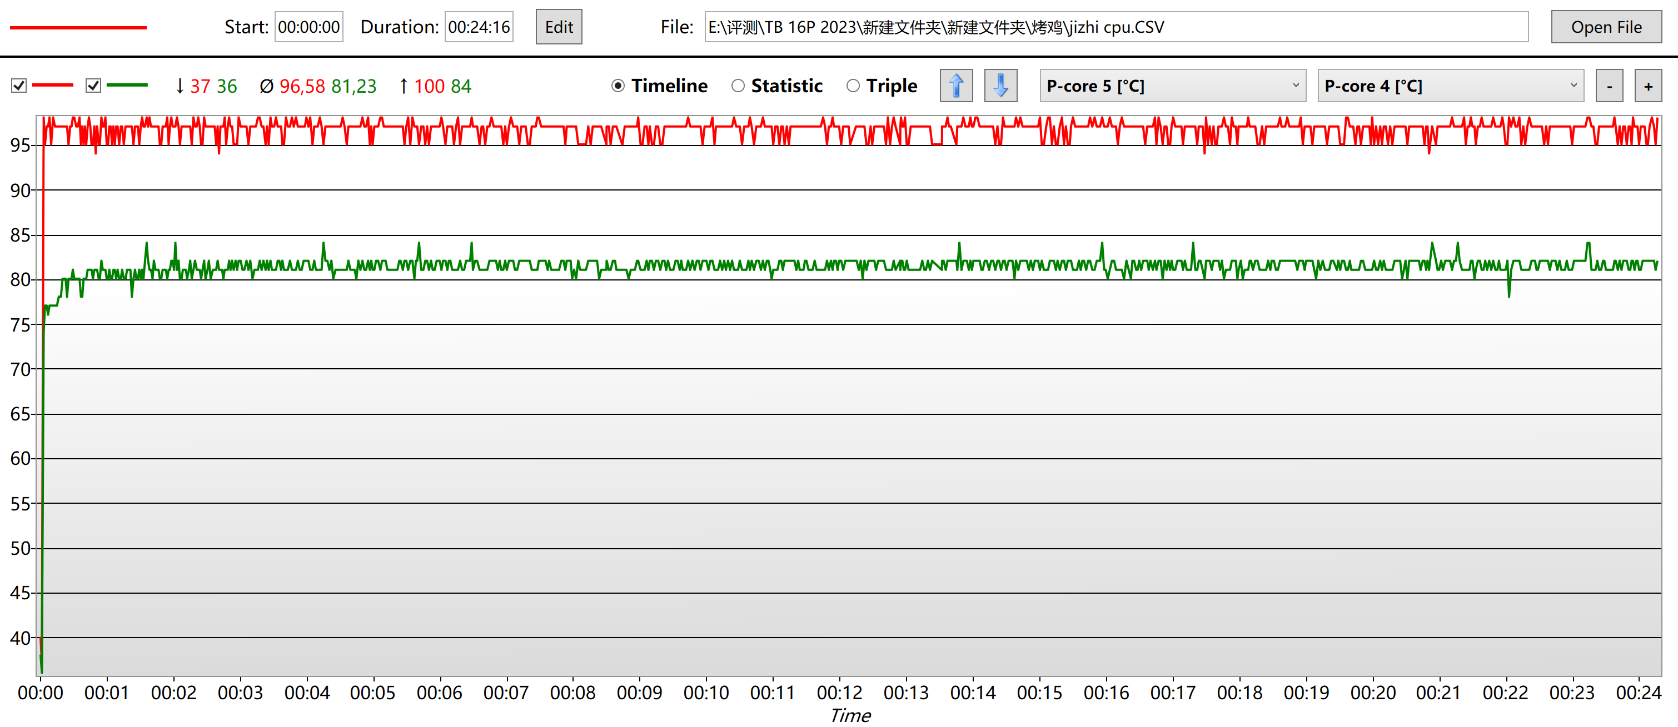Click the green line legend swatch
Screen dimensions: 1678x727
point(127,86)
